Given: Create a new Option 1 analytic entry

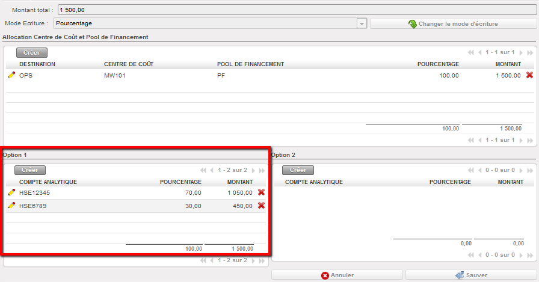Looking at the screenshot, I should [30, 170].
